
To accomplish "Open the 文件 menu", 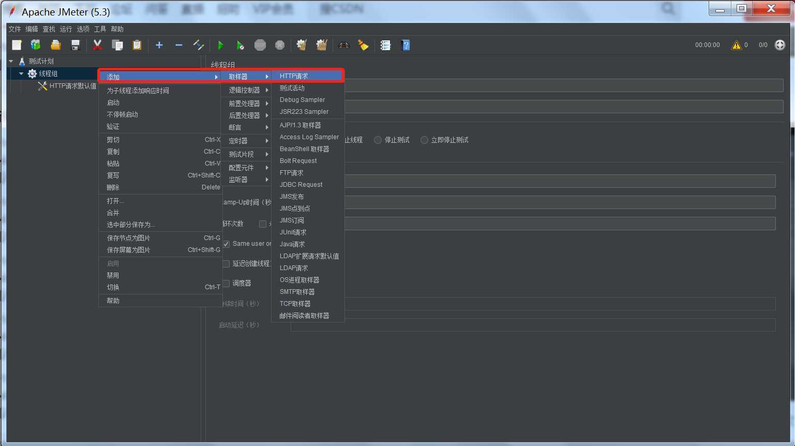I will coord(14,29).
